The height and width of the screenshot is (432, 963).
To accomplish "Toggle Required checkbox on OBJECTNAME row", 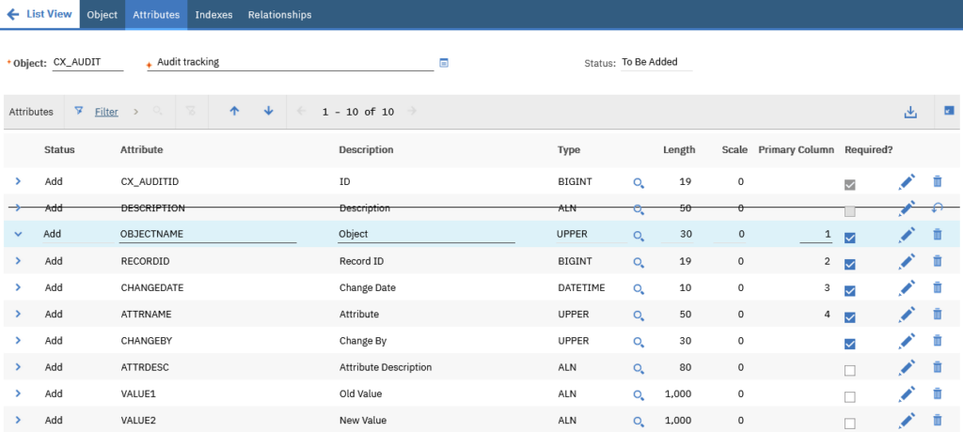I will click(x=850, y=238).
